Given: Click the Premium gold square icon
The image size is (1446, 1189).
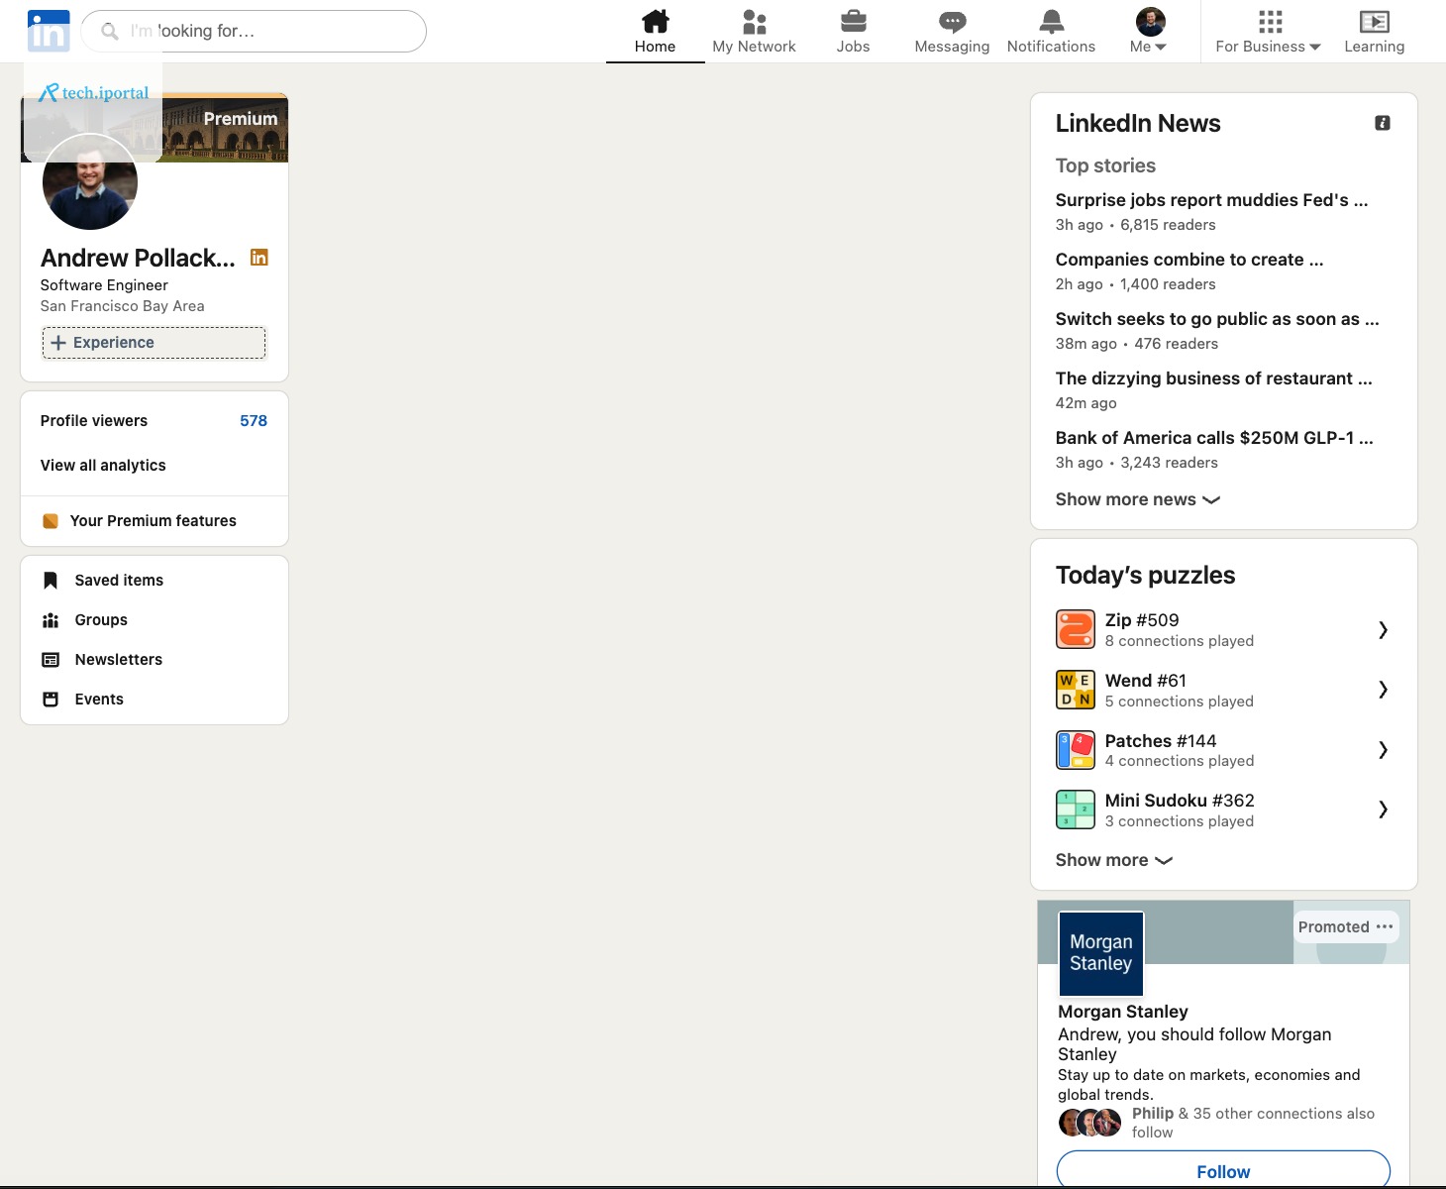Looking at the screenshot, I should [51, 521].
